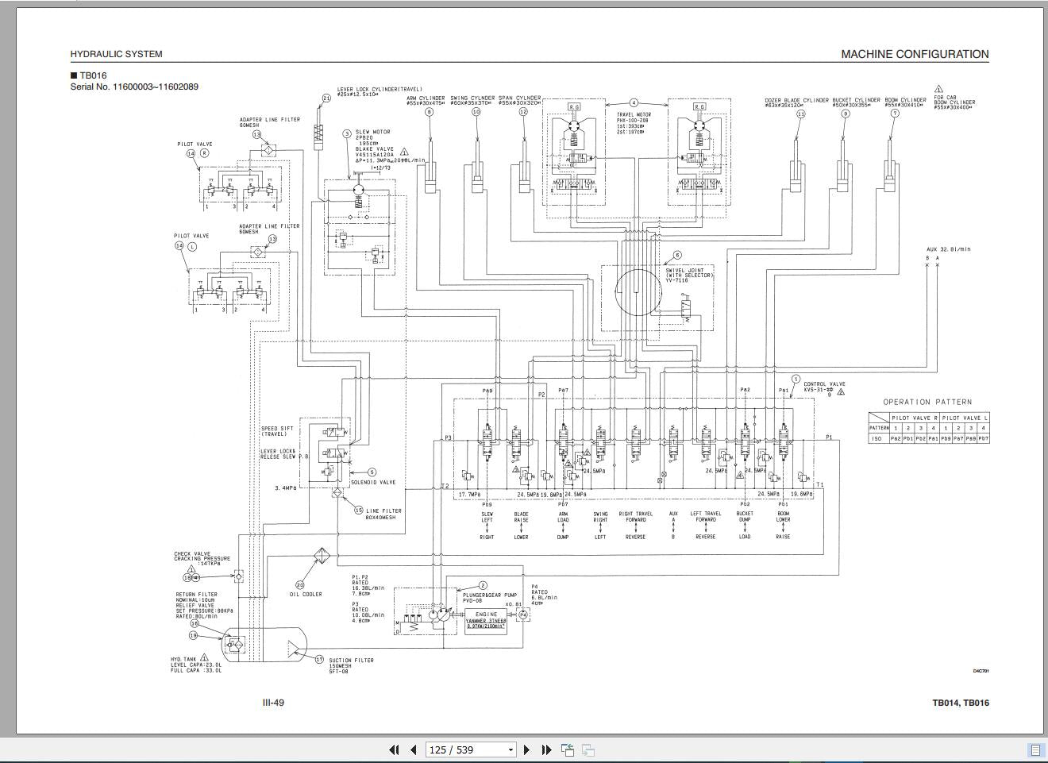
Task: Click the MACHINE CONFIGURATION heading
Action: point(915,54)
